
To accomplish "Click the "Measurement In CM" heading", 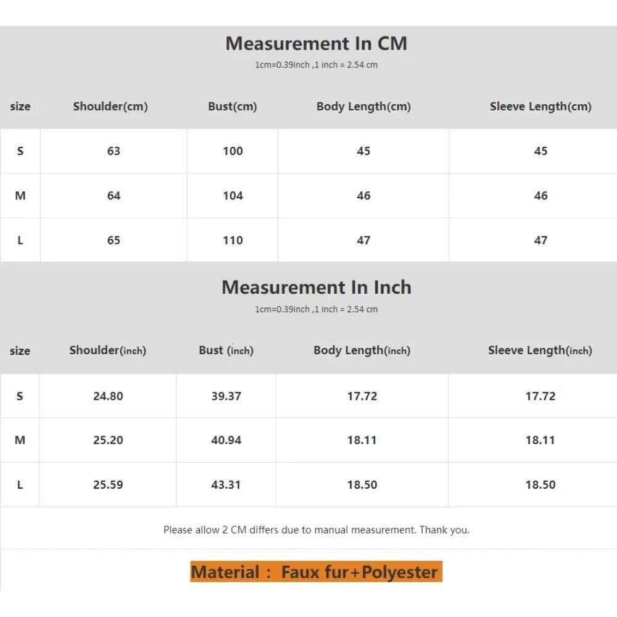I will [316, 44].
